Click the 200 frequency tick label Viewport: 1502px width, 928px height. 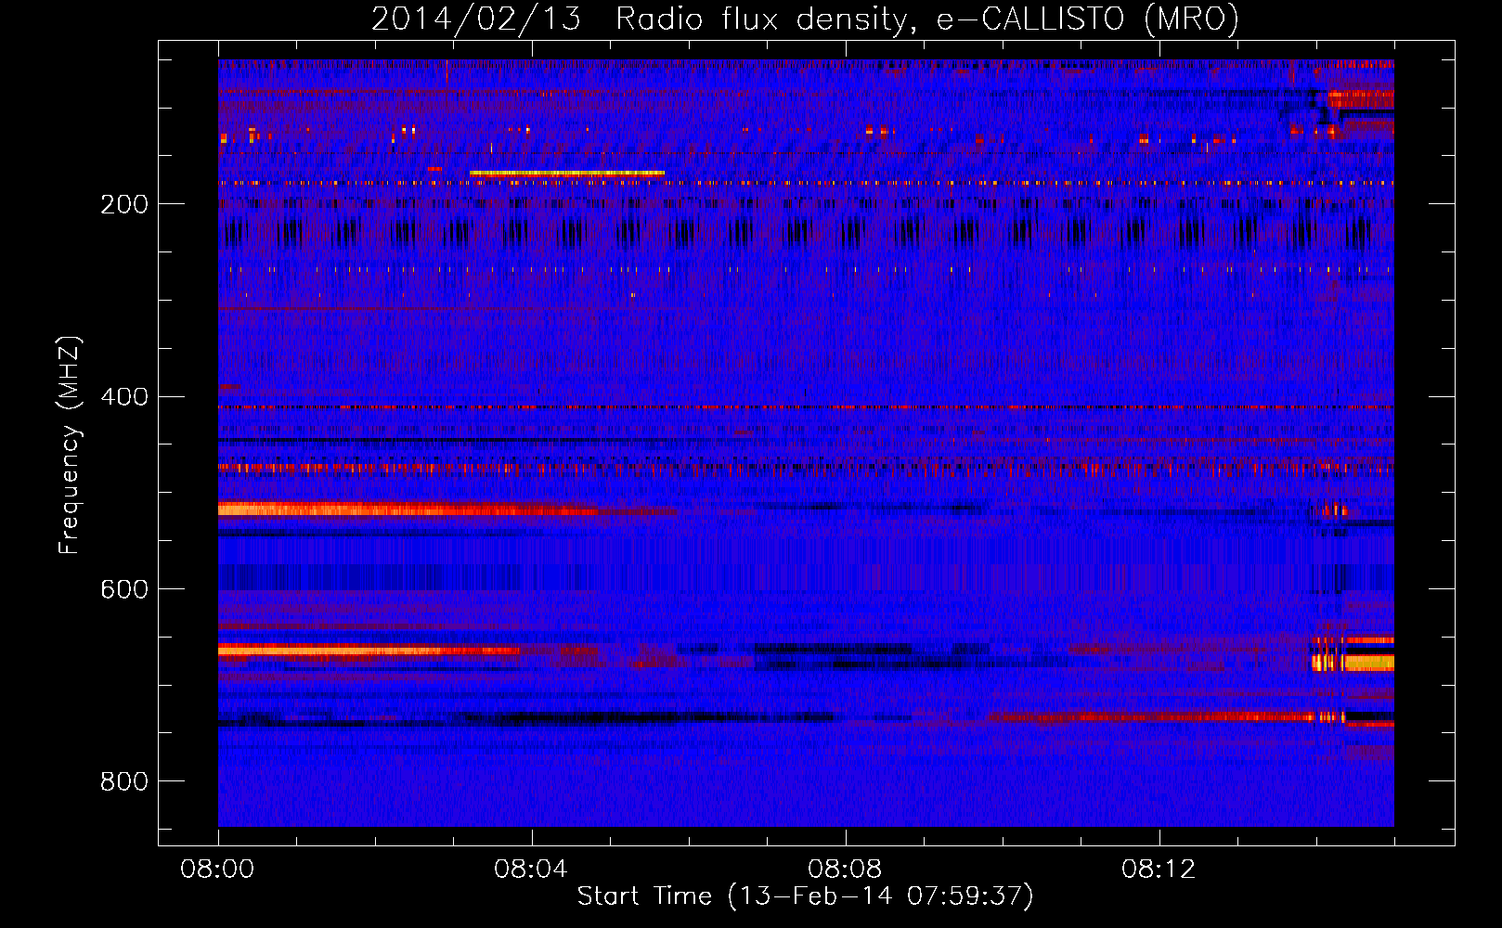(124, 204)
